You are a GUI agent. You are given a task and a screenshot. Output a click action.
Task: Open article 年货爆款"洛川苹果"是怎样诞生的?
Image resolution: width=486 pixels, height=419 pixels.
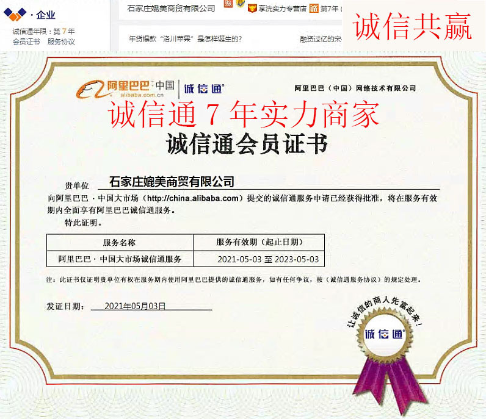186,39
